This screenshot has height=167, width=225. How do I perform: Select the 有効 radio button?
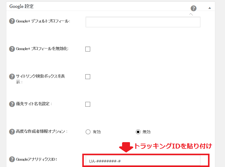point(88,132)
